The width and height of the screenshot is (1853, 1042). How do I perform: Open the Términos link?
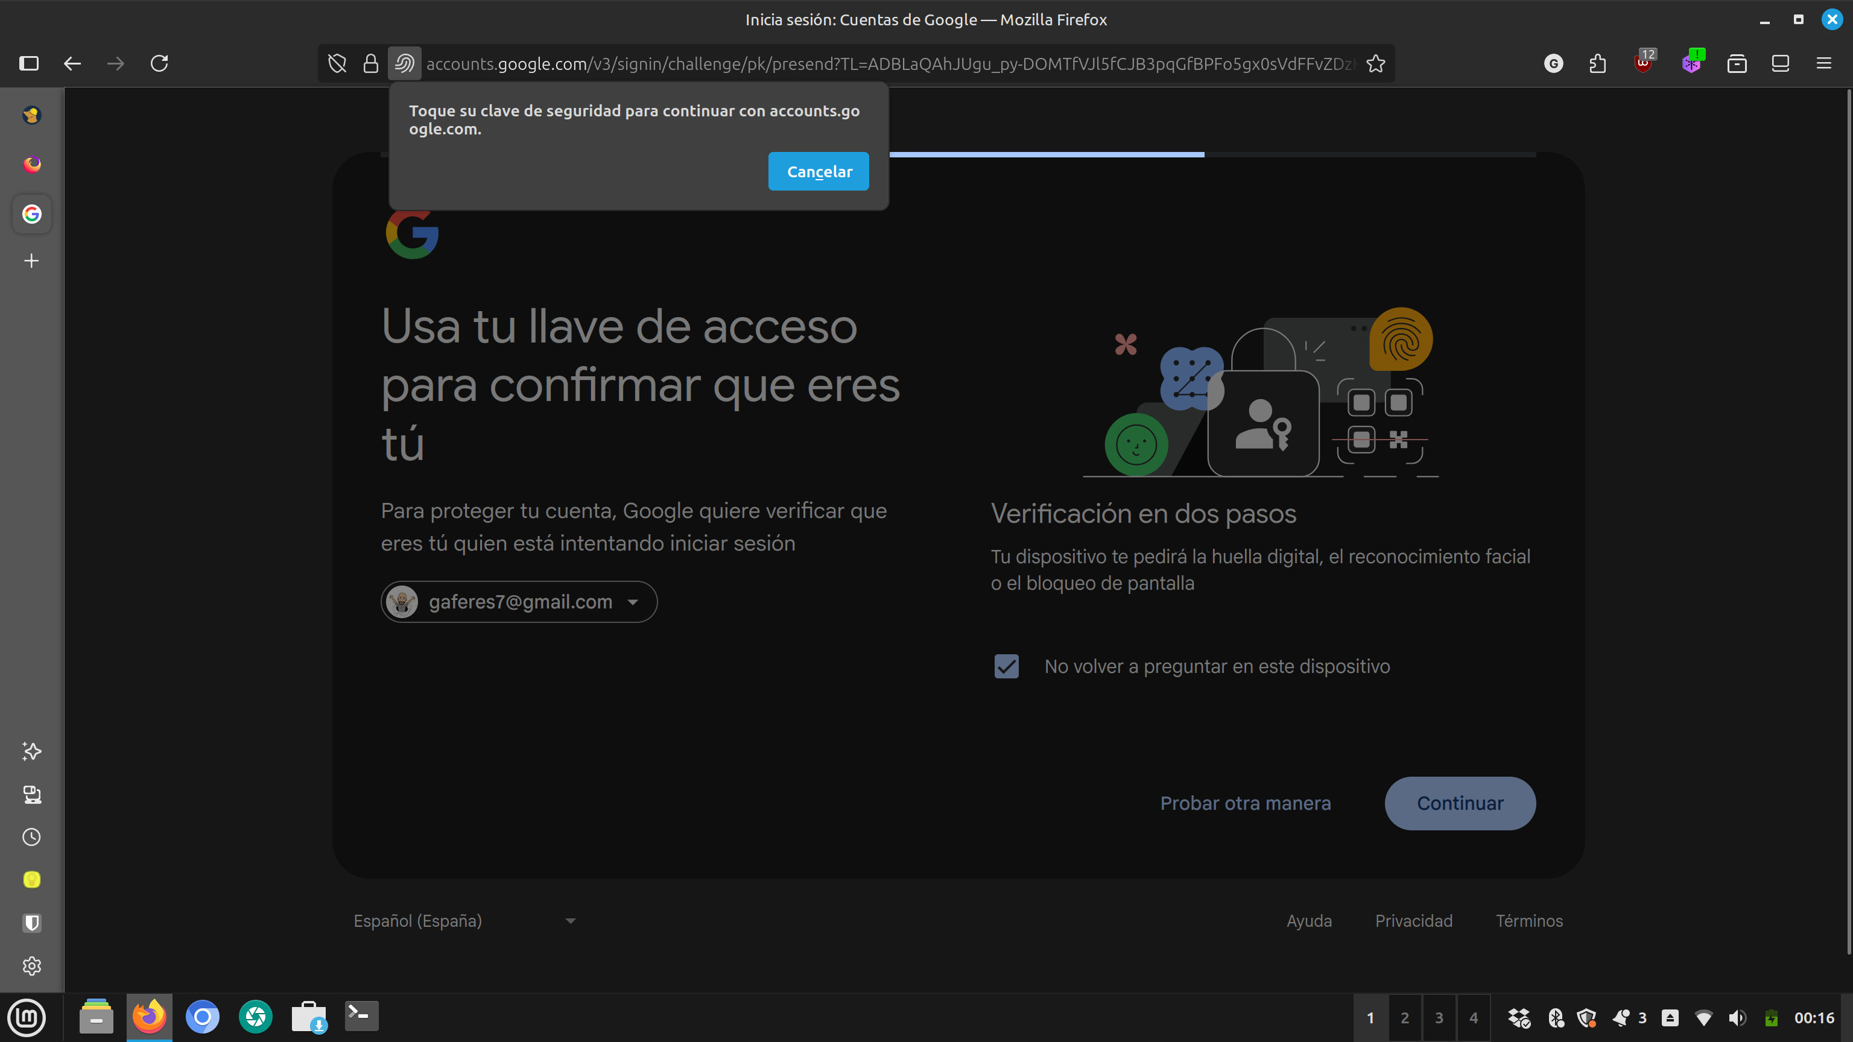[x=1529, y=921]
